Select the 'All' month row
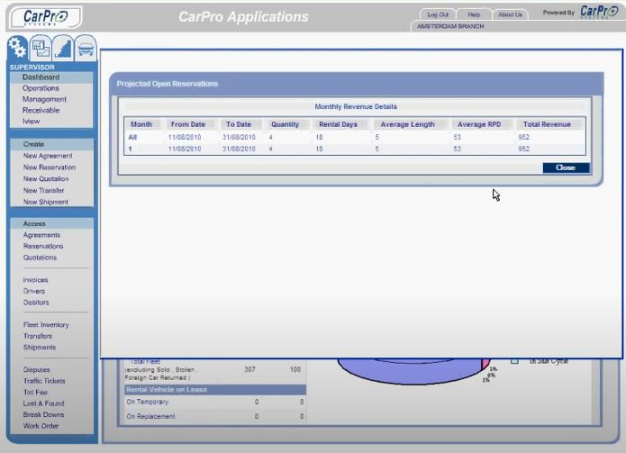Image resolution: width=626 pixels, height=453 pixels. 355,137
